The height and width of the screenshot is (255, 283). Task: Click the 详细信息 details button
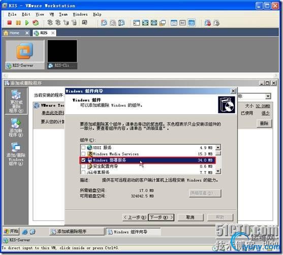tap(205, 193)
